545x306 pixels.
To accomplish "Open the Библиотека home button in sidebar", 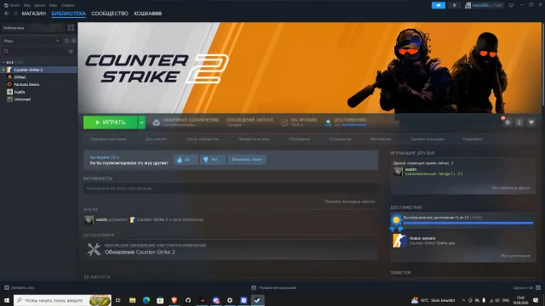I will click(33, 28).
